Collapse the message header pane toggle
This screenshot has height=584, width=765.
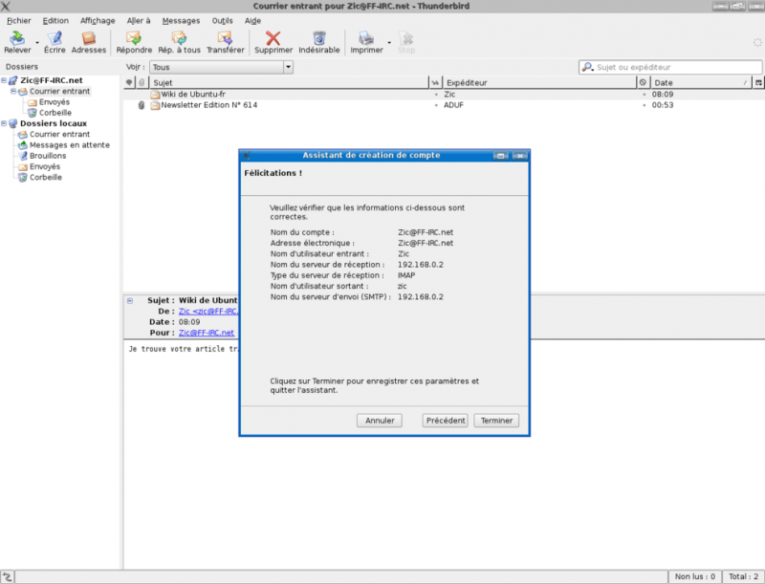(x=130, y=300)
